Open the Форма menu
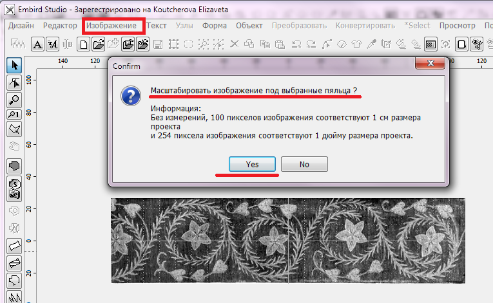This screenshot has height=303, width=493. point(214,26)
